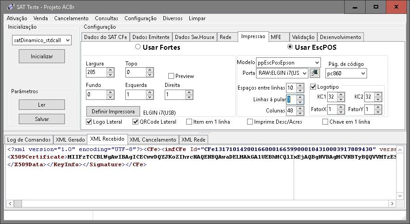410x224 pixels.
Task: Click the Colunas input field
Action: (291, 111)
